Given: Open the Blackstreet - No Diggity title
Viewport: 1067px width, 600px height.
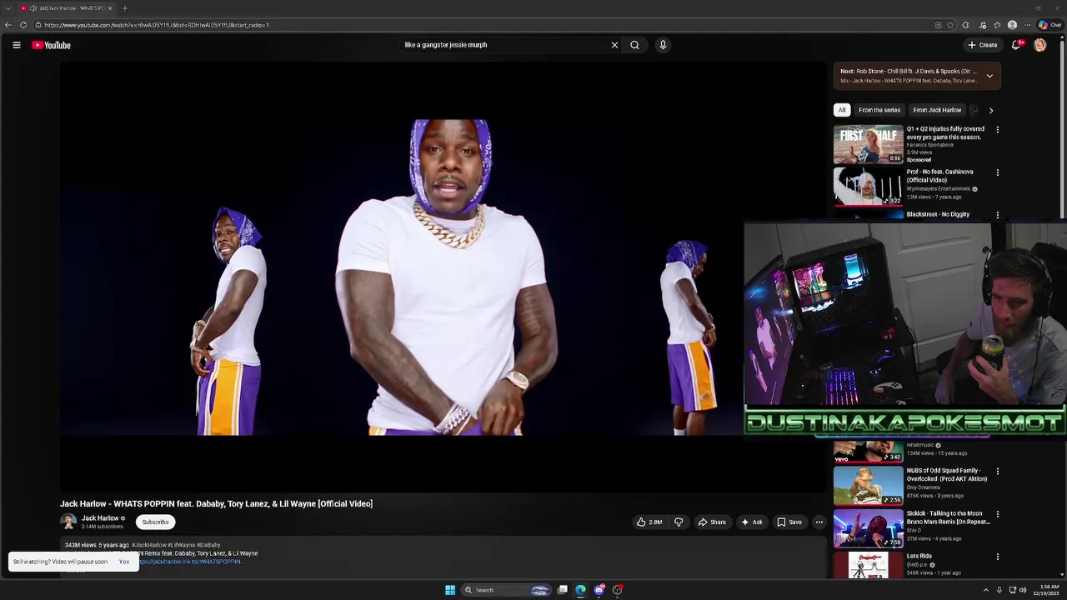Looking at the screenshot, I should coord(938,214).
